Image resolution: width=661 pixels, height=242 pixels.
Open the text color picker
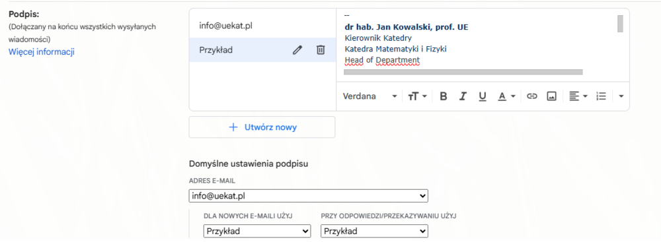[x=506, y=96]
